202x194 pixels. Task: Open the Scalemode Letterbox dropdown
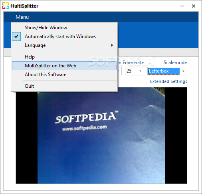tap(167, 71)
